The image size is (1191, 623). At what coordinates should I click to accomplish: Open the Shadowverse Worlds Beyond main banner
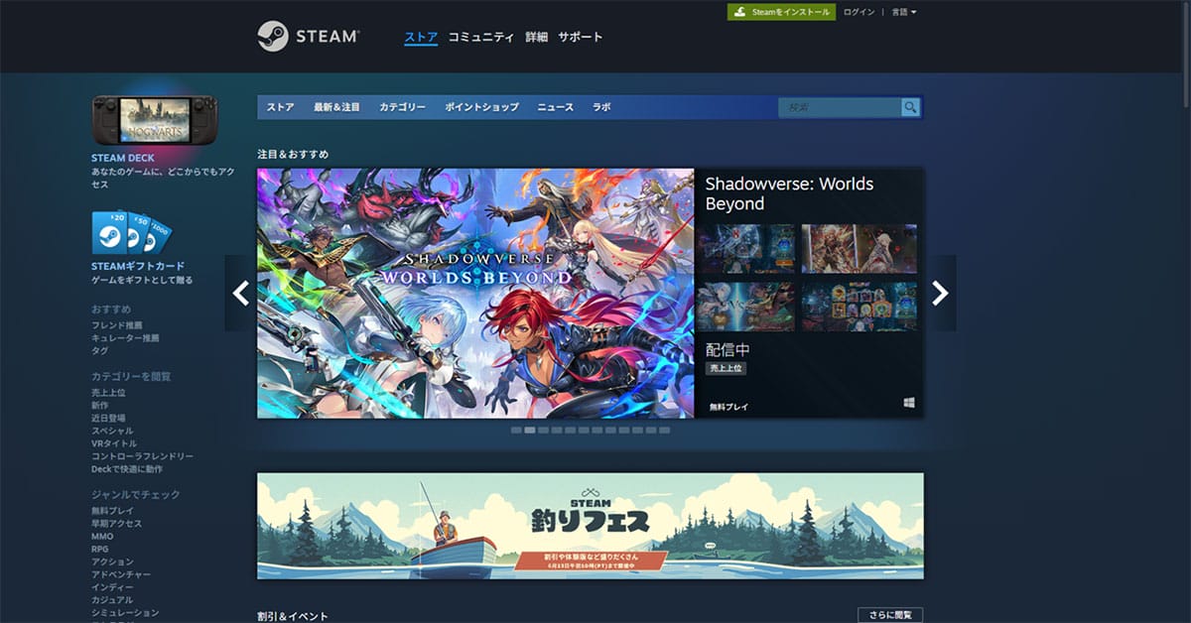475,293
